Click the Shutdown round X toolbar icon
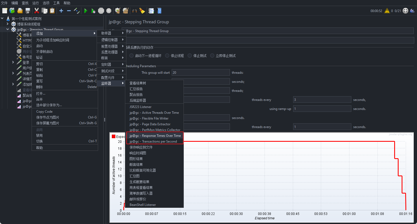Image resolution: width=417 pixels, height=224 pixels. click(x=109, y=11)
